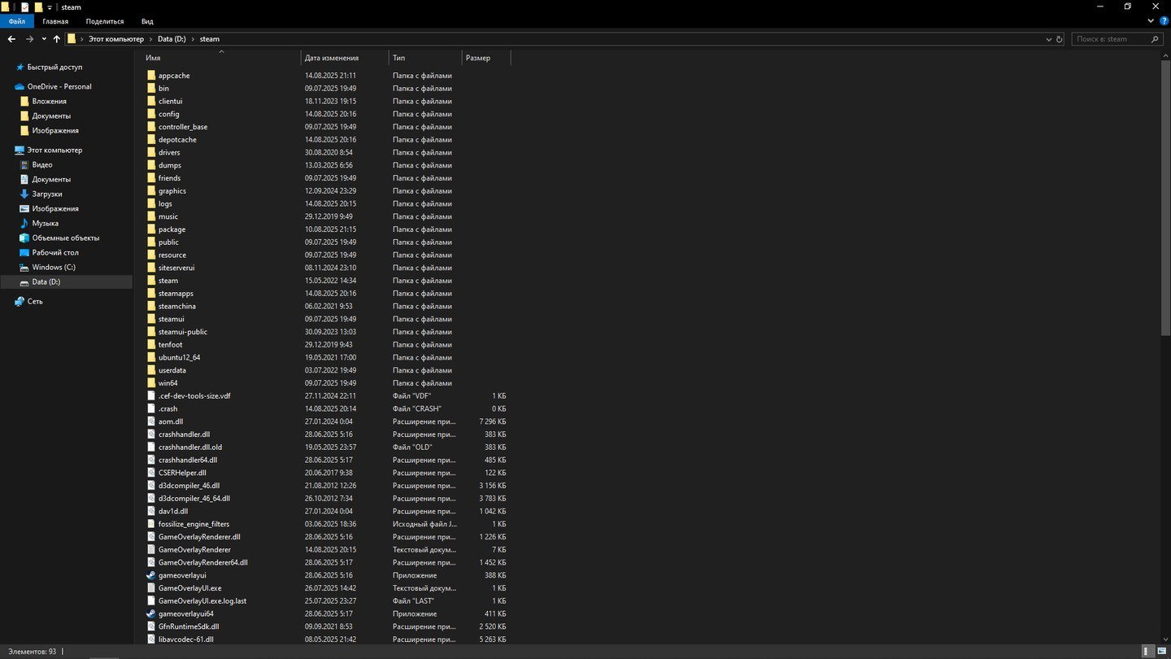
Task: Open the Customize Quick Access Toolbar dropdown
Action: 50,7
